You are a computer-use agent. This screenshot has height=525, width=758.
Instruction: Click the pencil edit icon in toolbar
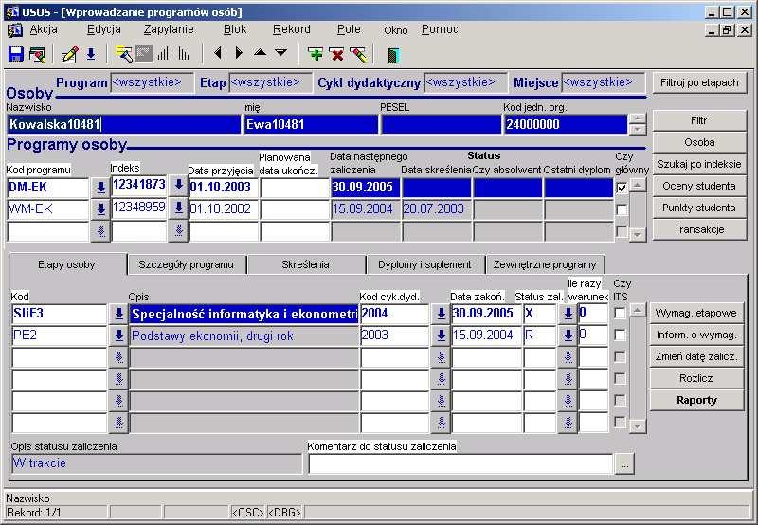(x=69, y=54)
